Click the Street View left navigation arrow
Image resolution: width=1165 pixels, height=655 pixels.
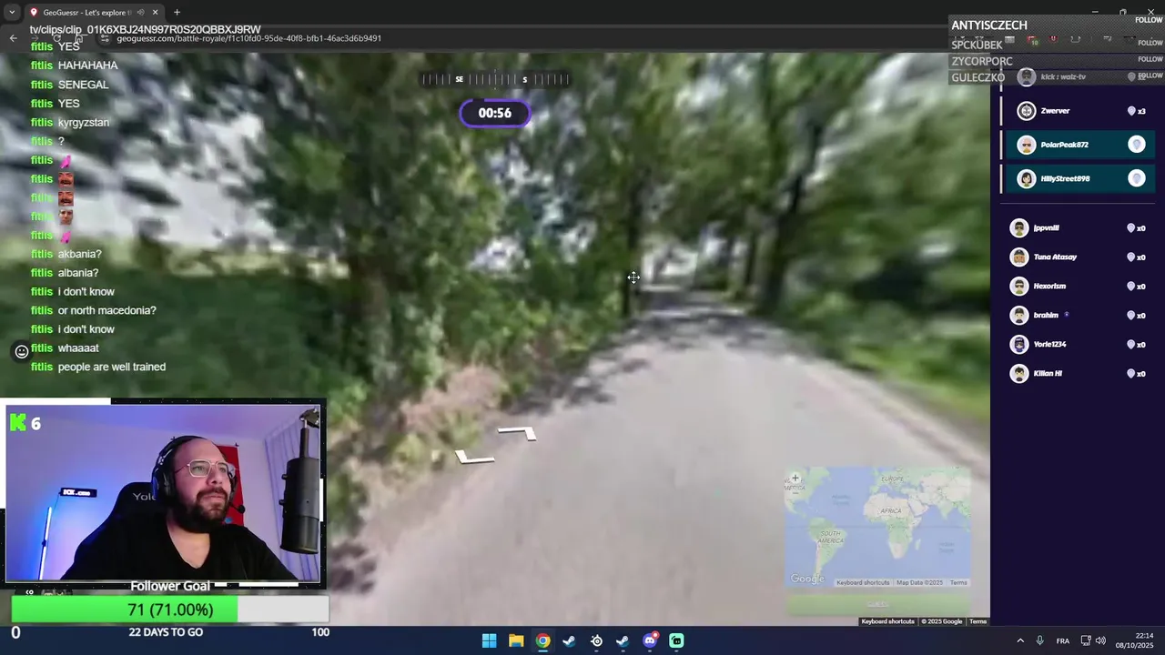coord(474,457)
